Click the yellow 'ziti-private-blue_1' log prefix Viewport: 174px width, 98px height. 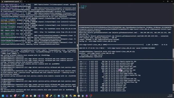click(x=8, y=22)
